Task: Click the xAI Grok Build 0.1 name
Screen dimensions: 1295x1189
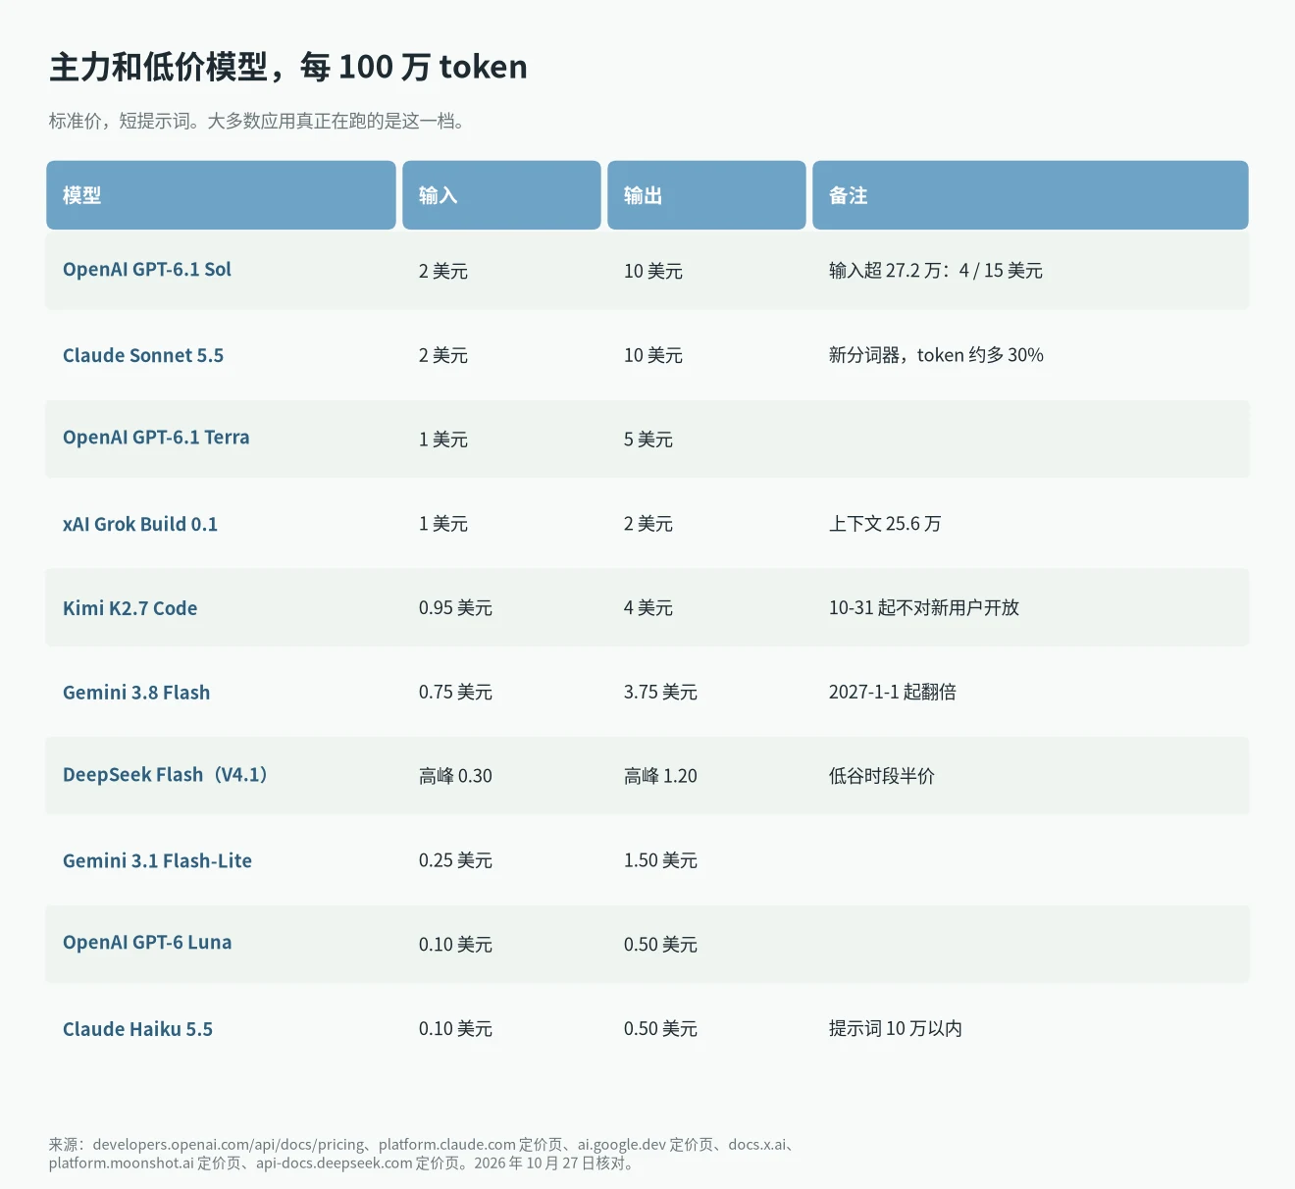Action: click(140, 524)
